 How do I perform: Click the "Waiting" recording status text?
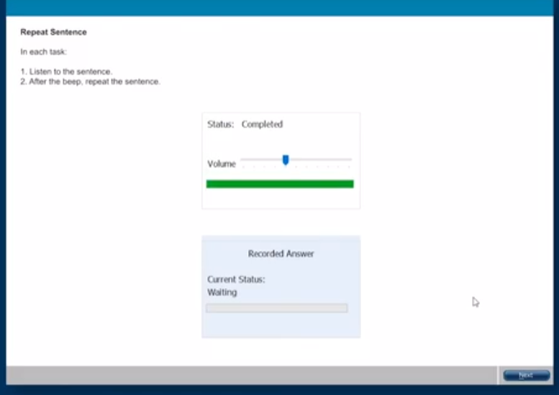coord(222,292)
